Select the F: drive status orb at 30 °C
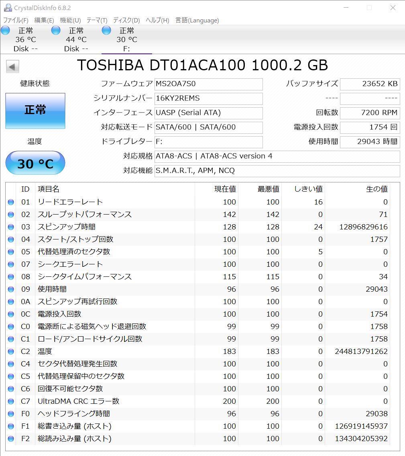The width and height of the screenshot is (405, 456). click(x=106, y=30)
